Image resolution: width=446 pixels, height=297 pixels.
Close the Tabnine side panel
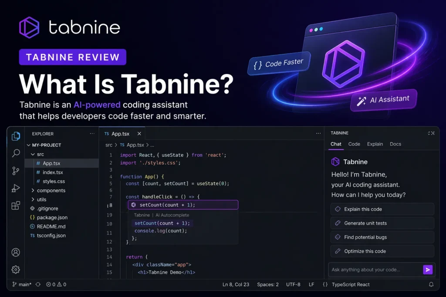pyautogui.click(x=433, y=133)
